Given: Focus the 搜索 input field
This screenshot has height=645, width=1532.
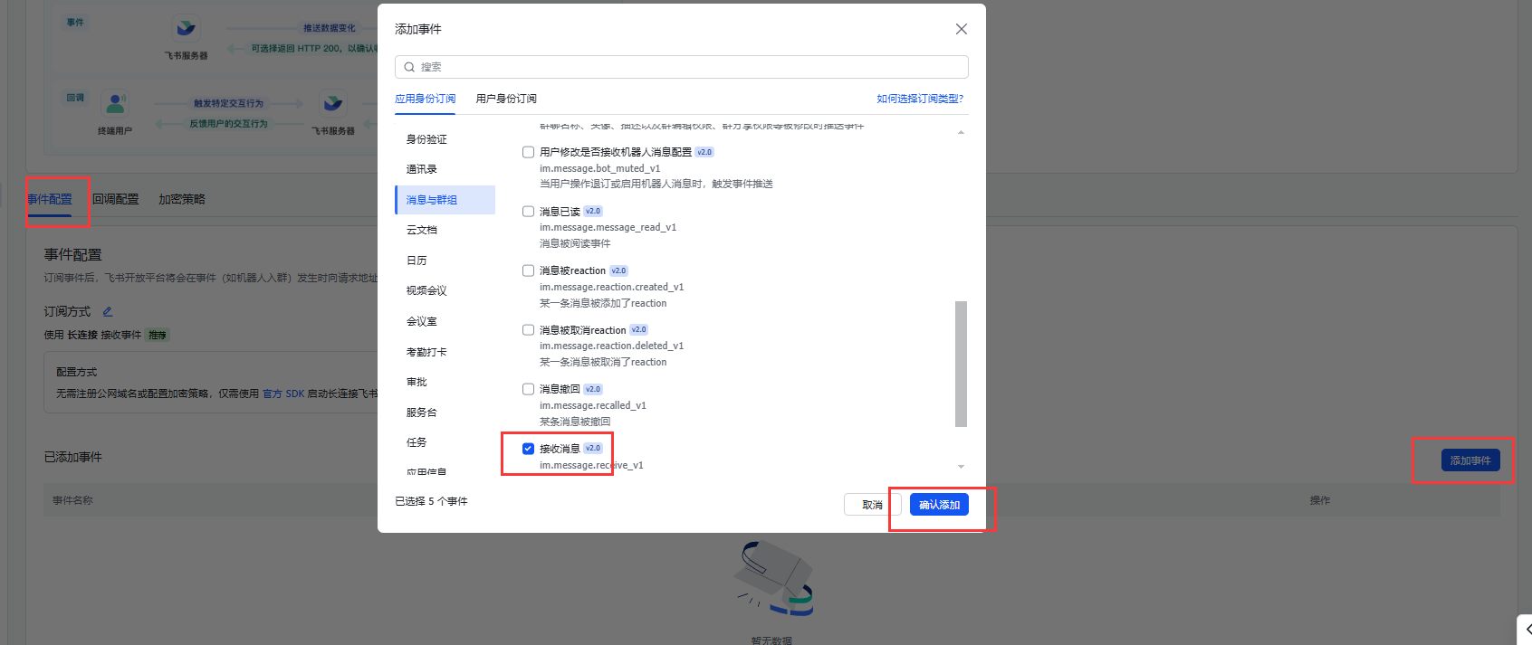Looking at the screenshot, I should [x=688, y=67].
